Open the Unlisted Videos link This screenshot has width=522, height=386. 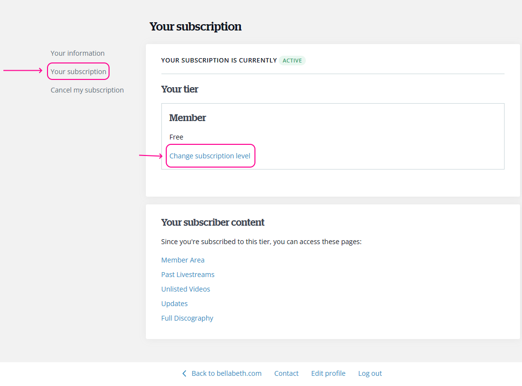(186, 289)
